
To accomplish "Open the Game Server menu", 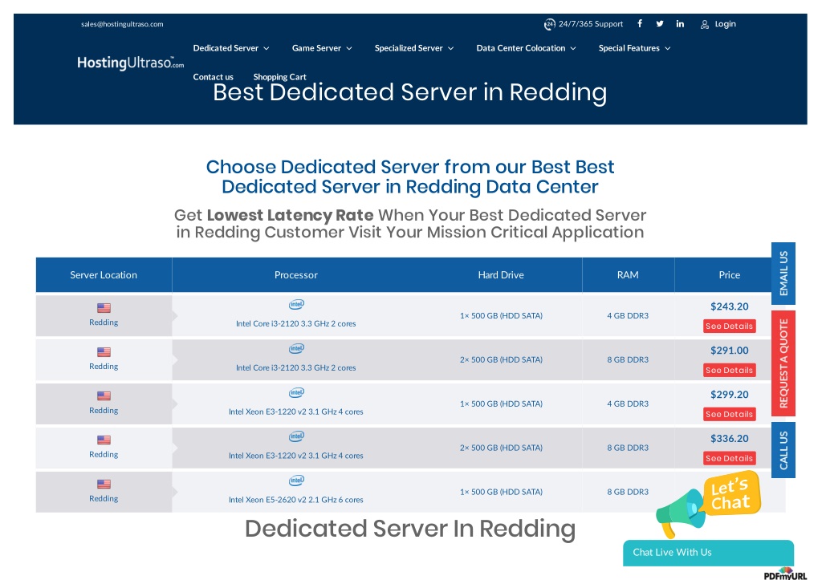I will [316, 48].
